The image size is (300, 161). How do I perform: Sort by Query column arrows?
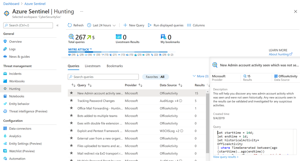click(x=90, y=85)
